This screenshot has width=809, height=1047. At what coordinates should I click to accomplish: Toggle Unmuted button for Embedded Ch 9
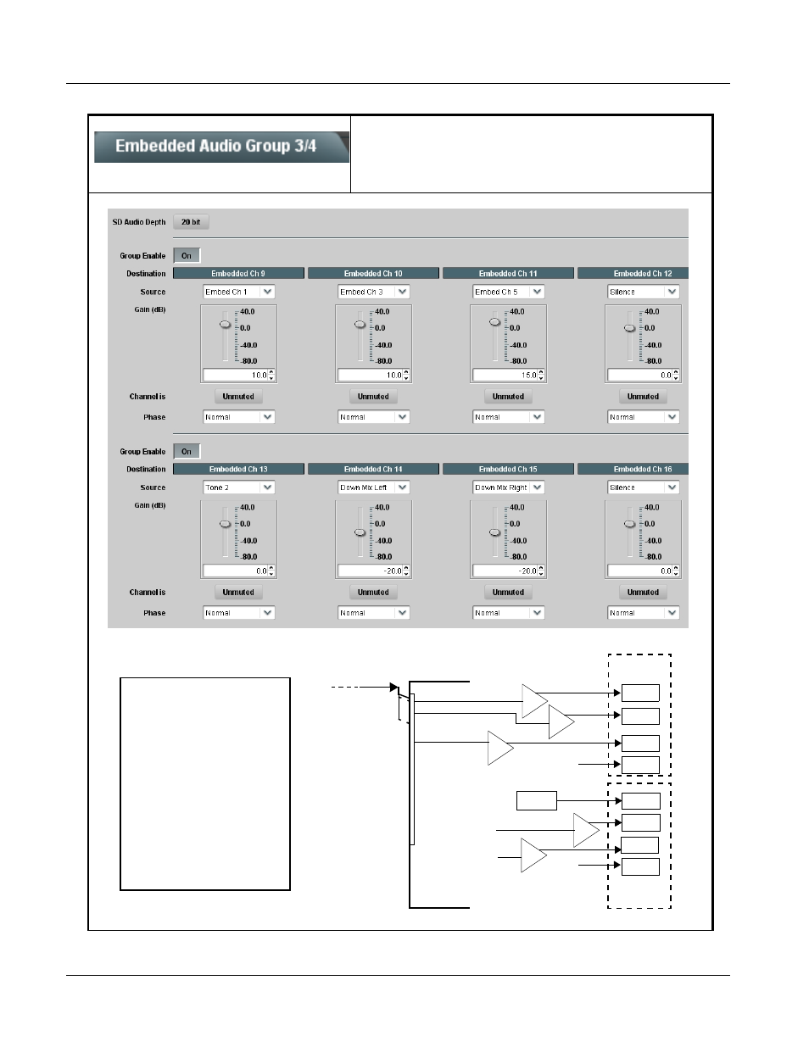coord(238,397)
